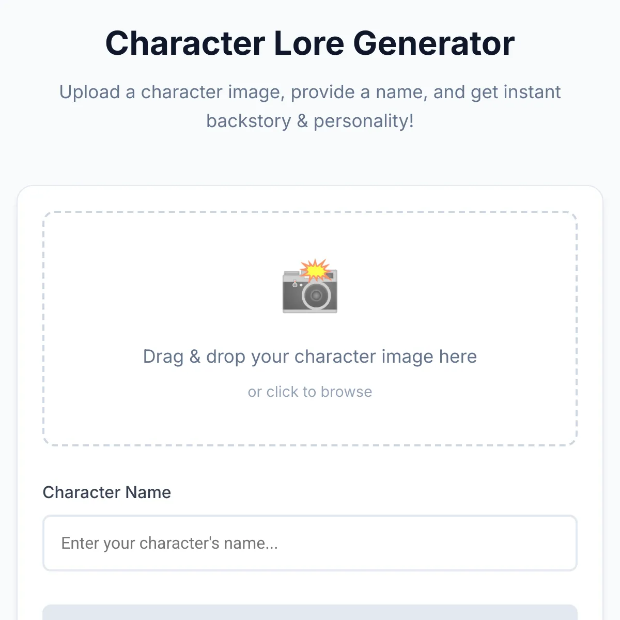Click the 'Character Name' label text
This screenshot has height=620, width=620.
click(x=106, y=492)
